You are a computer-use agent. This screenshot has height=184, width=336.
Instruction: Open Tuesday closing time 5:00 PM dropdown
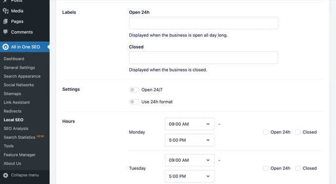[x=190, y=176]
